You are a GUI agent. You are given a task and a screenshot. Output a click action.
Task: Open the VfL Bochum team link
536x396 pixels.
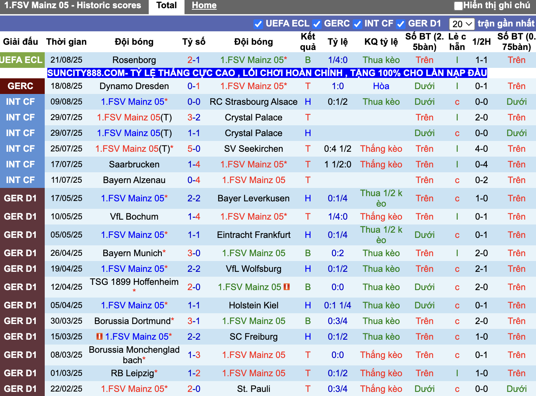coord(134,217)
